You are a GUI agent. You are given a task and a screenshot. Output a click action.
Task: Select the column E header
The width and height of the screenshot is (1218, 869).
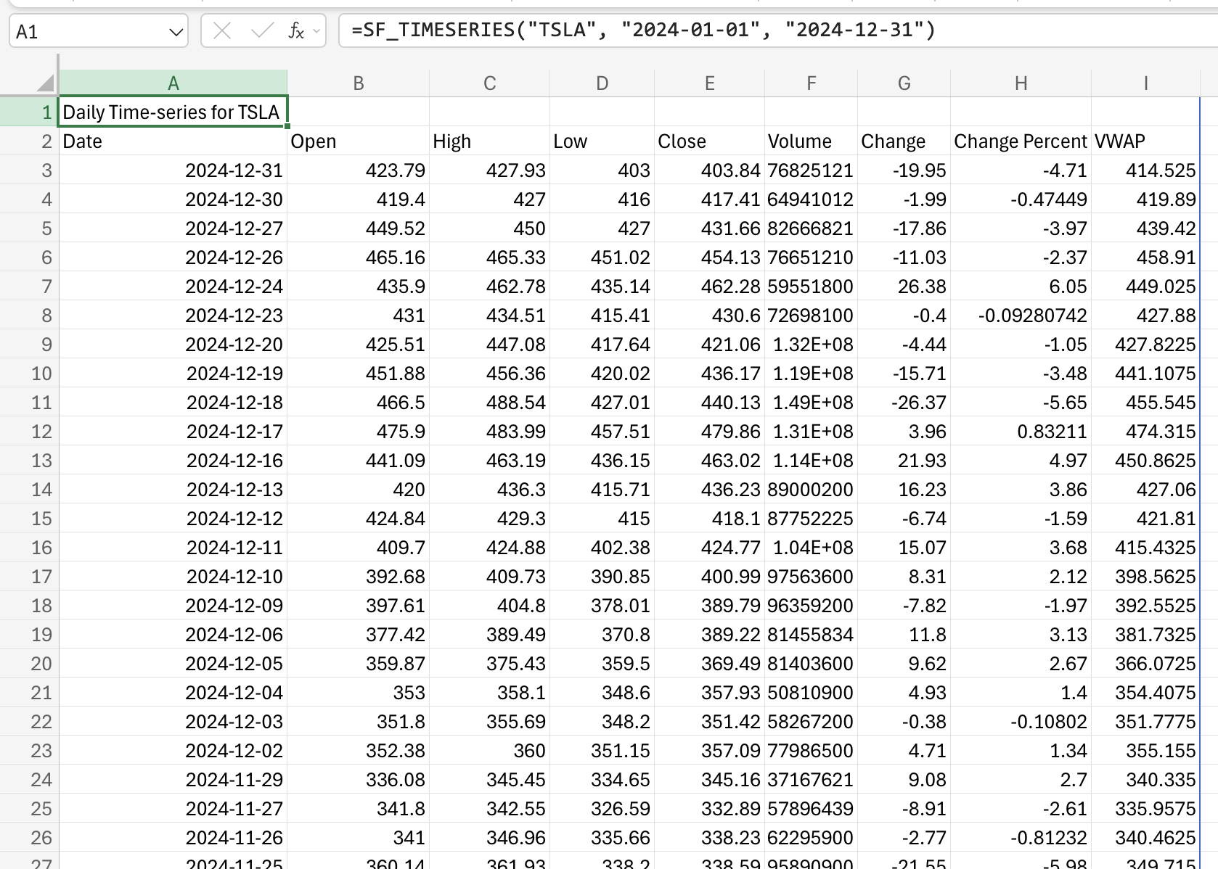pyautogui.click(x=709, y=82)
